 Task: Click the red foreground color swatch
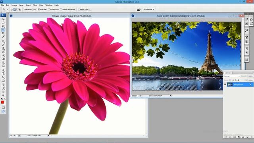point(2,102)
